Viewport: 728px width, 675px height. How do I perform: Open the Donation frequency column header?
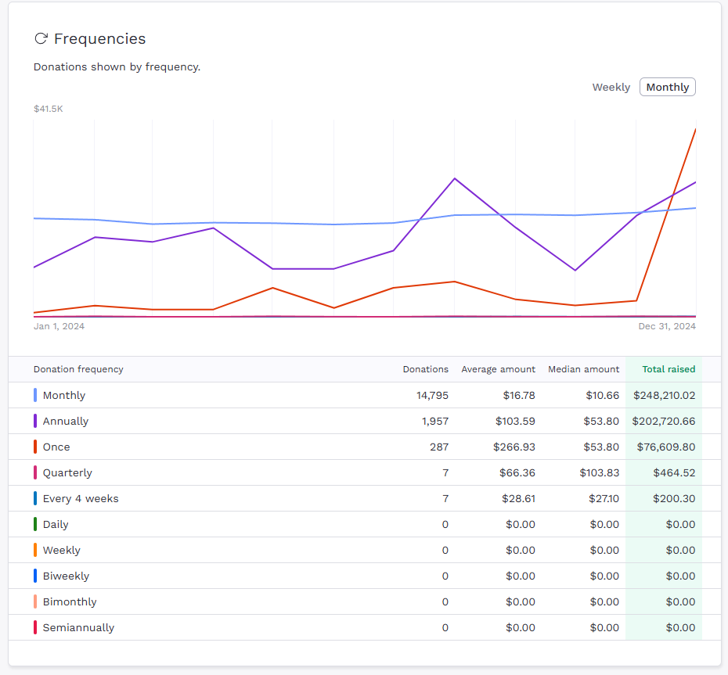78,369
